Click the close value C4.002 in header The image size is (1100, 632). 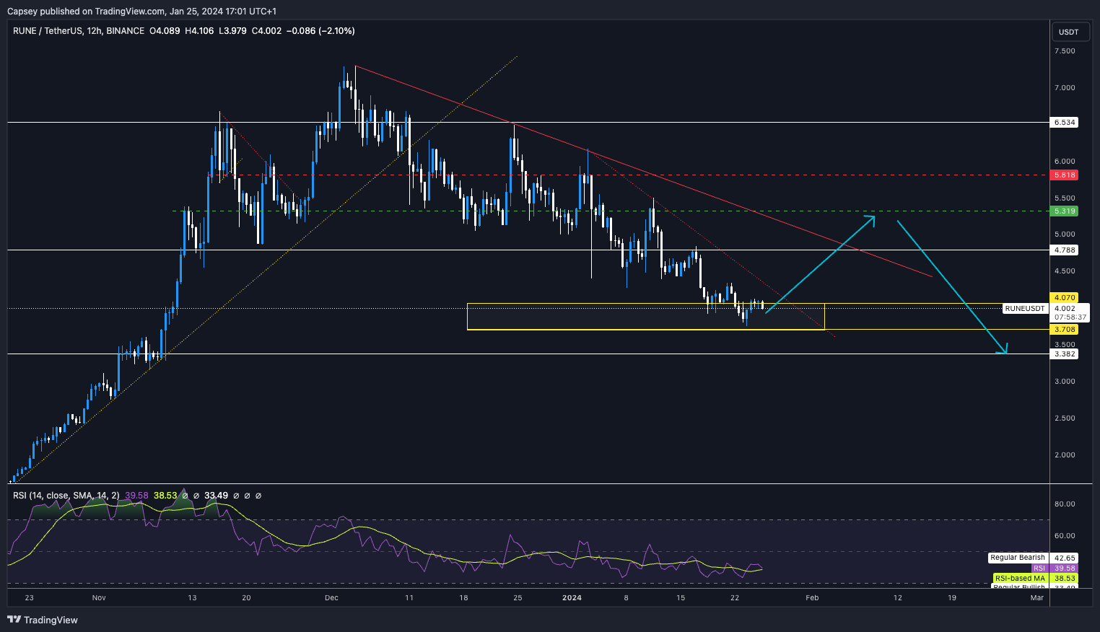point(266,31)
